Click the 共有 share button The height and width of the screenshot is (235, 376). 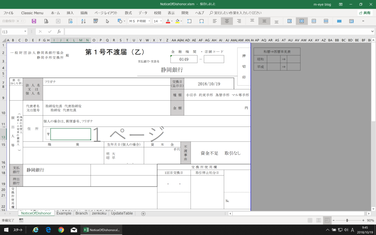click(365, 13)
